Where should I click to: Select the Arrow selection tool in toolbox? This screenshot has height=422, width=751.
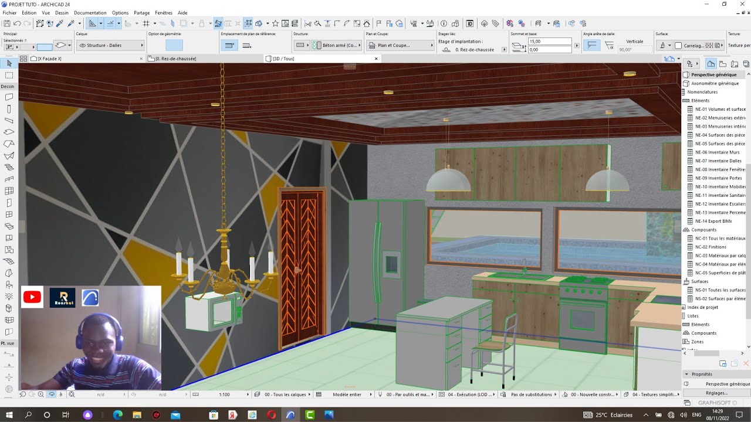(9, 63)
